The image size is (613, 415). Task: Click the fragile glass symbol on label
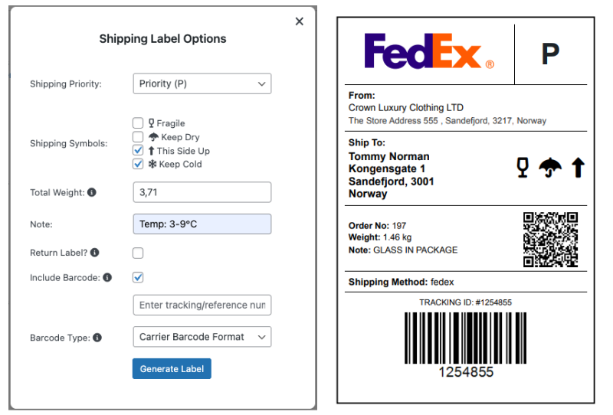[x=523, y=168]
